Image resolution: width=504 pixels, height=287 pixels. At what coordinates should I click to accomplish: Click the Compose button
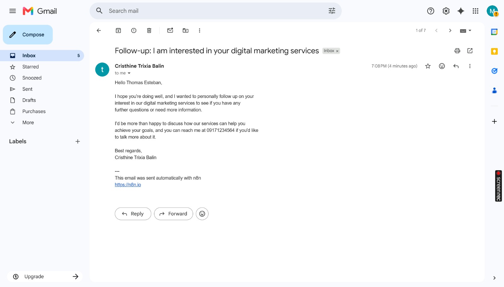point(28,35)
